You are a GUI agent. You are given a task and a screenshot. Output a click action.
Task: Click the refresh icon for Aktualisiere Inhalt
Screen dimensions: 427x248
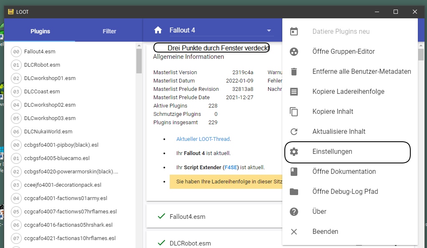(x=294, y=132)
